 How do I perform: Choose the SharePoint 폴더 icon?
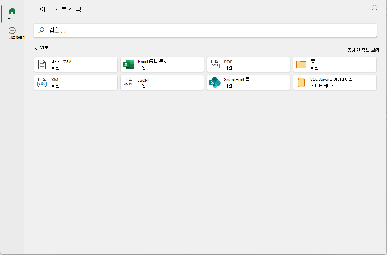tap(215, 82)
